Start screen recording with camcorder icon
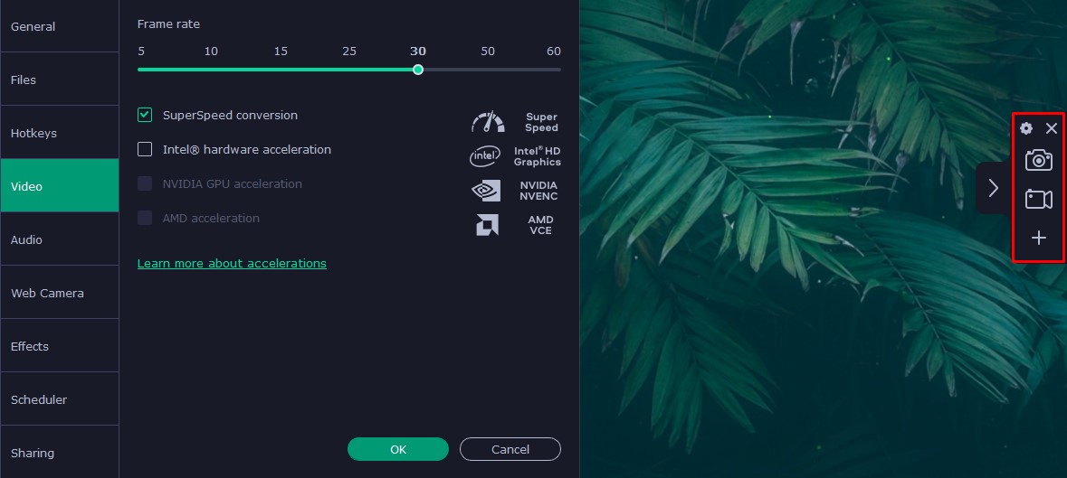 pos(1038,200)
